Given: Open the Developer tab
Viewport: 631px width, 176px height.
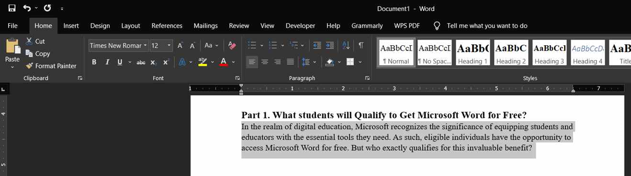Looking at the screenshot, I should 301,26.
